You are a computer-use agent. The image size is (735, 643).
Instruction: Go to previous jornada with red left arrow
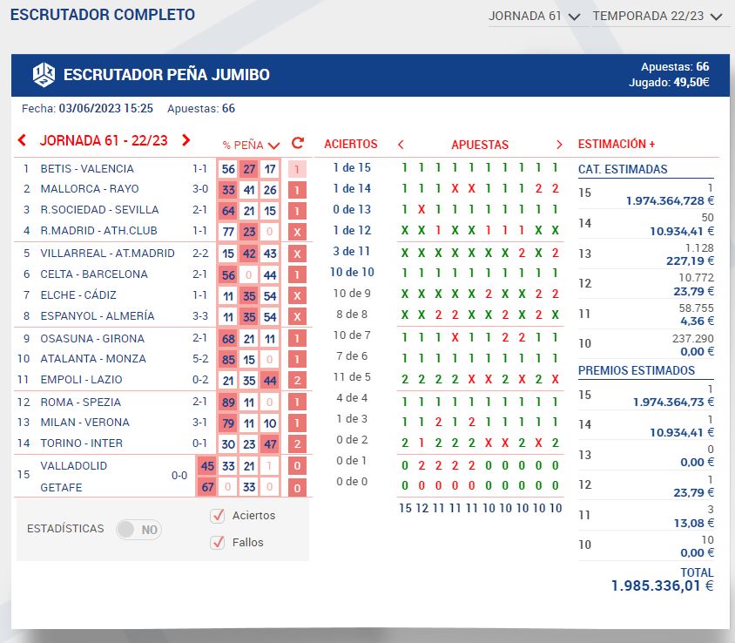[22, 139]
